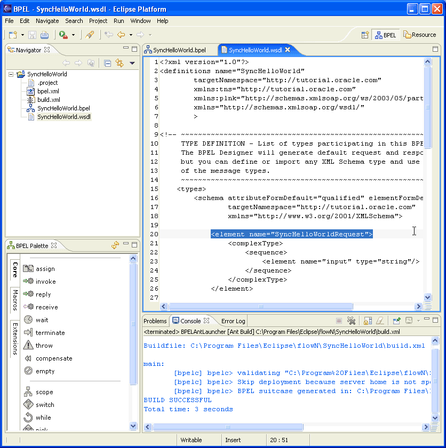Image resolution: width=446 pixels, height=448 pixels.
Task: Open the Forward history dropdown arrow
Action: (x=150, y=35)
